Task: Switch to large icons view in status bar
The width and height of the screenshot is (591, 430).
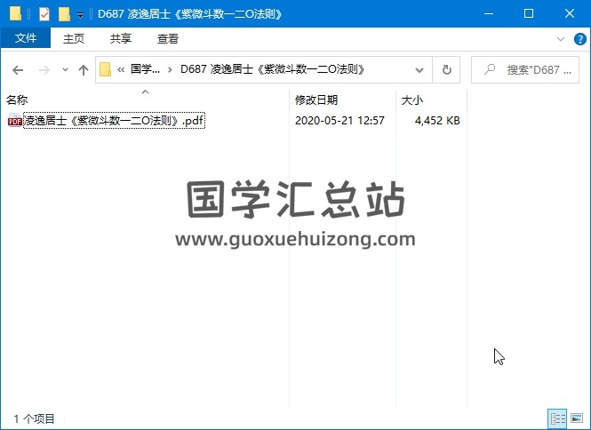Action: click(576, 418)
